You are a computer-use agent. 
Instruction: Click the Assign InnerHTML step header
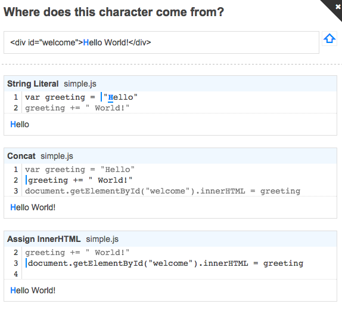pyautogui.click(x=44, y=239)
